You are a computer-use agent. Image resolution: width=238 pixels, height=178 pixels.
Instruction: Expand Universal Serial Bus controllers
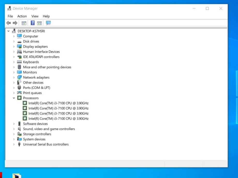point(14,144)
